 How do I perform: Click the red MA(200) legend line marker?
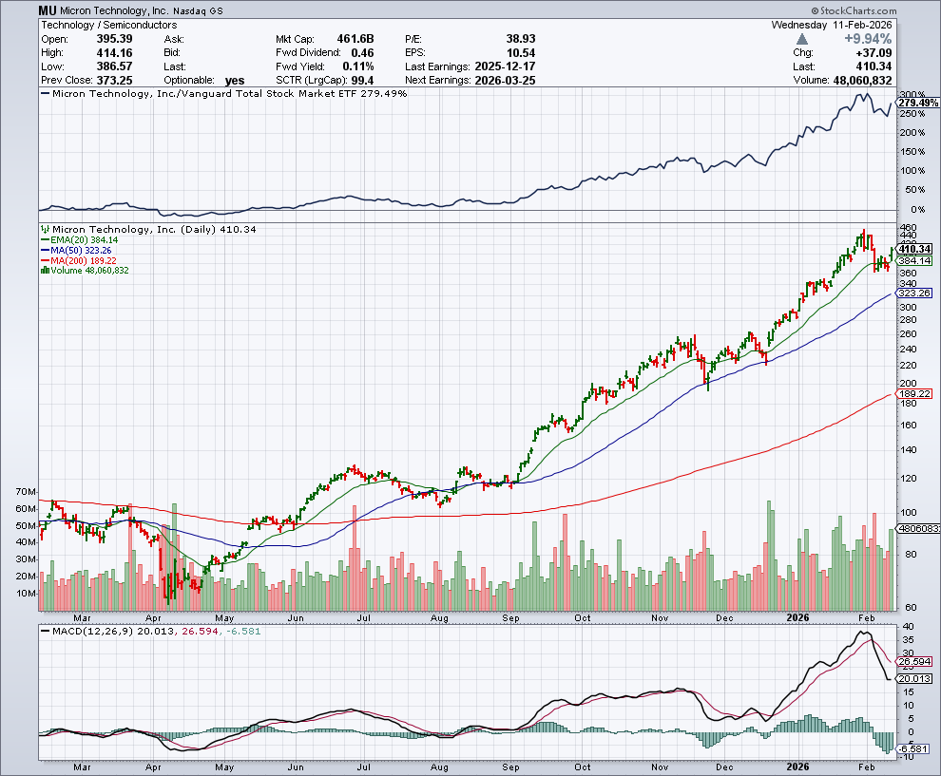pyautogui.click(x=45, y=260)
